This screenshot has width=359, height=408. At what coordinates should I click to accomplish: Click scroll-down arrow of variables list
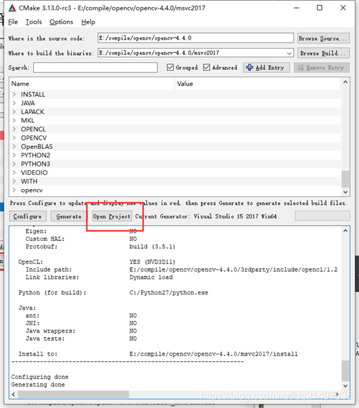pos(345,192)
